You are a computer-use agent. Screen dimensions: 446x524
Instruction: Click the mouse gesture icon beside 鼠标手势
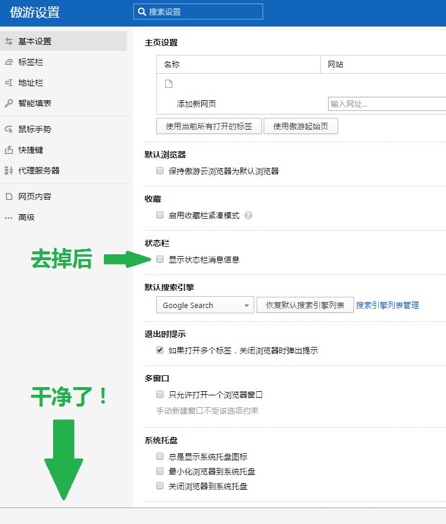[x=9, y=129]
